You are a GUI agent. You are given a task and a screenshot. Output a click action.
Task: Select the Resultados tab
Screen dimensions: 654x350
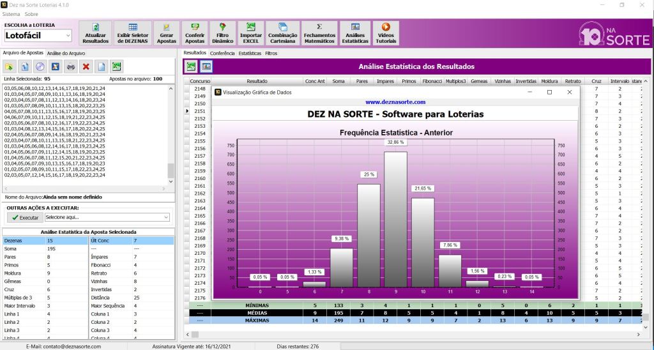195,53
